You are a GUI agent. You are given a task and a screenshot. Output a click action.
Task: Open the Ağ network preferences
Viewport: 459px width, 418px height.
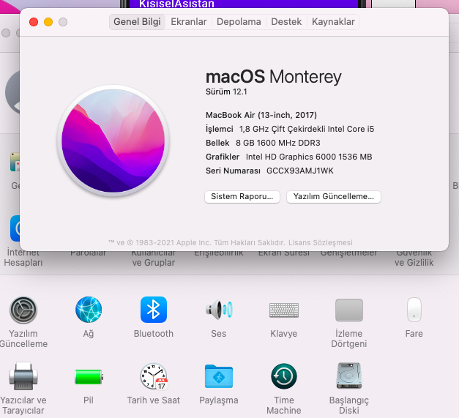point(89,310)
